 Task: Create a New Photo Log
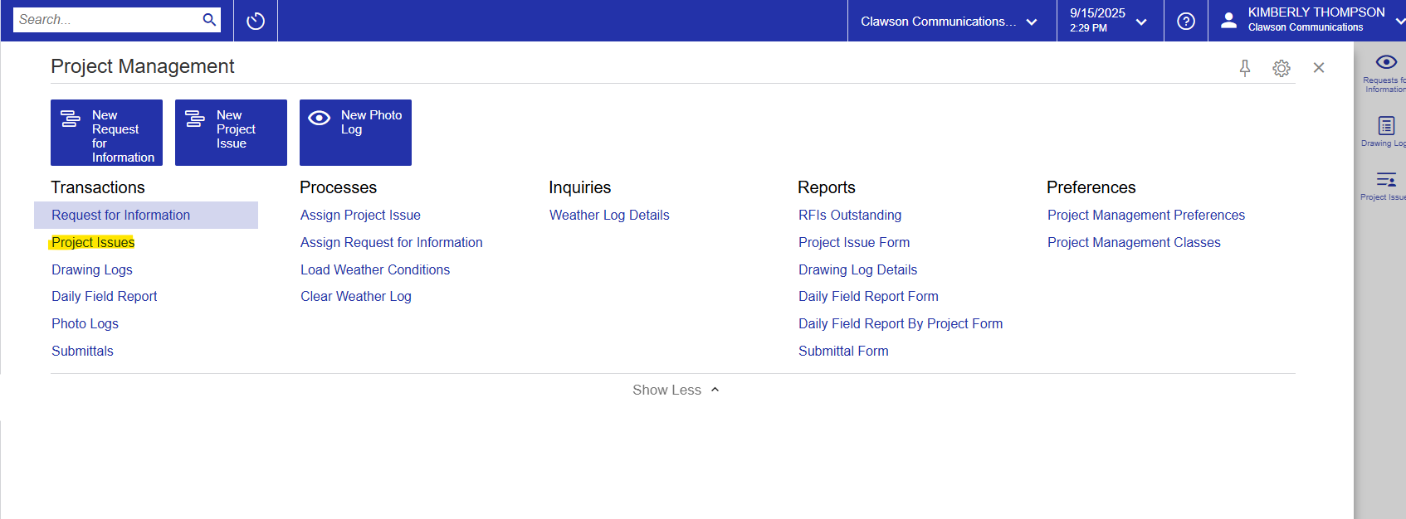tap(355, 133)
